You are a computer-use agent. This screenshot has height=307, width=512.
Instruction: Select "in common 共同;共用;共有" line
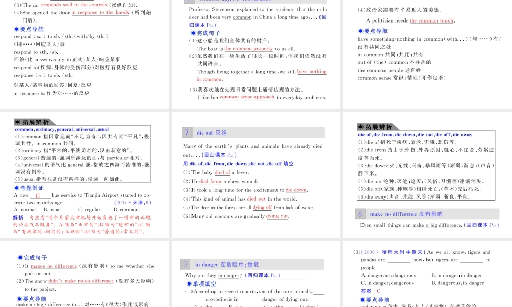click(391, 54)
